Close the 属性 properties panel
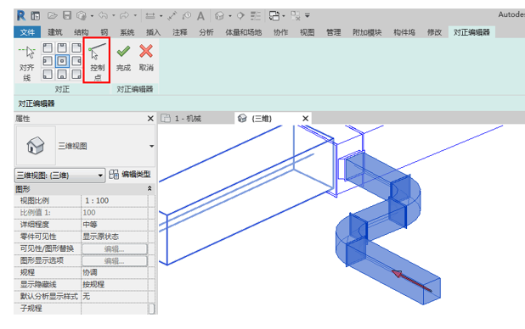This screenshot has height=329, width=525. click(150, 119)
